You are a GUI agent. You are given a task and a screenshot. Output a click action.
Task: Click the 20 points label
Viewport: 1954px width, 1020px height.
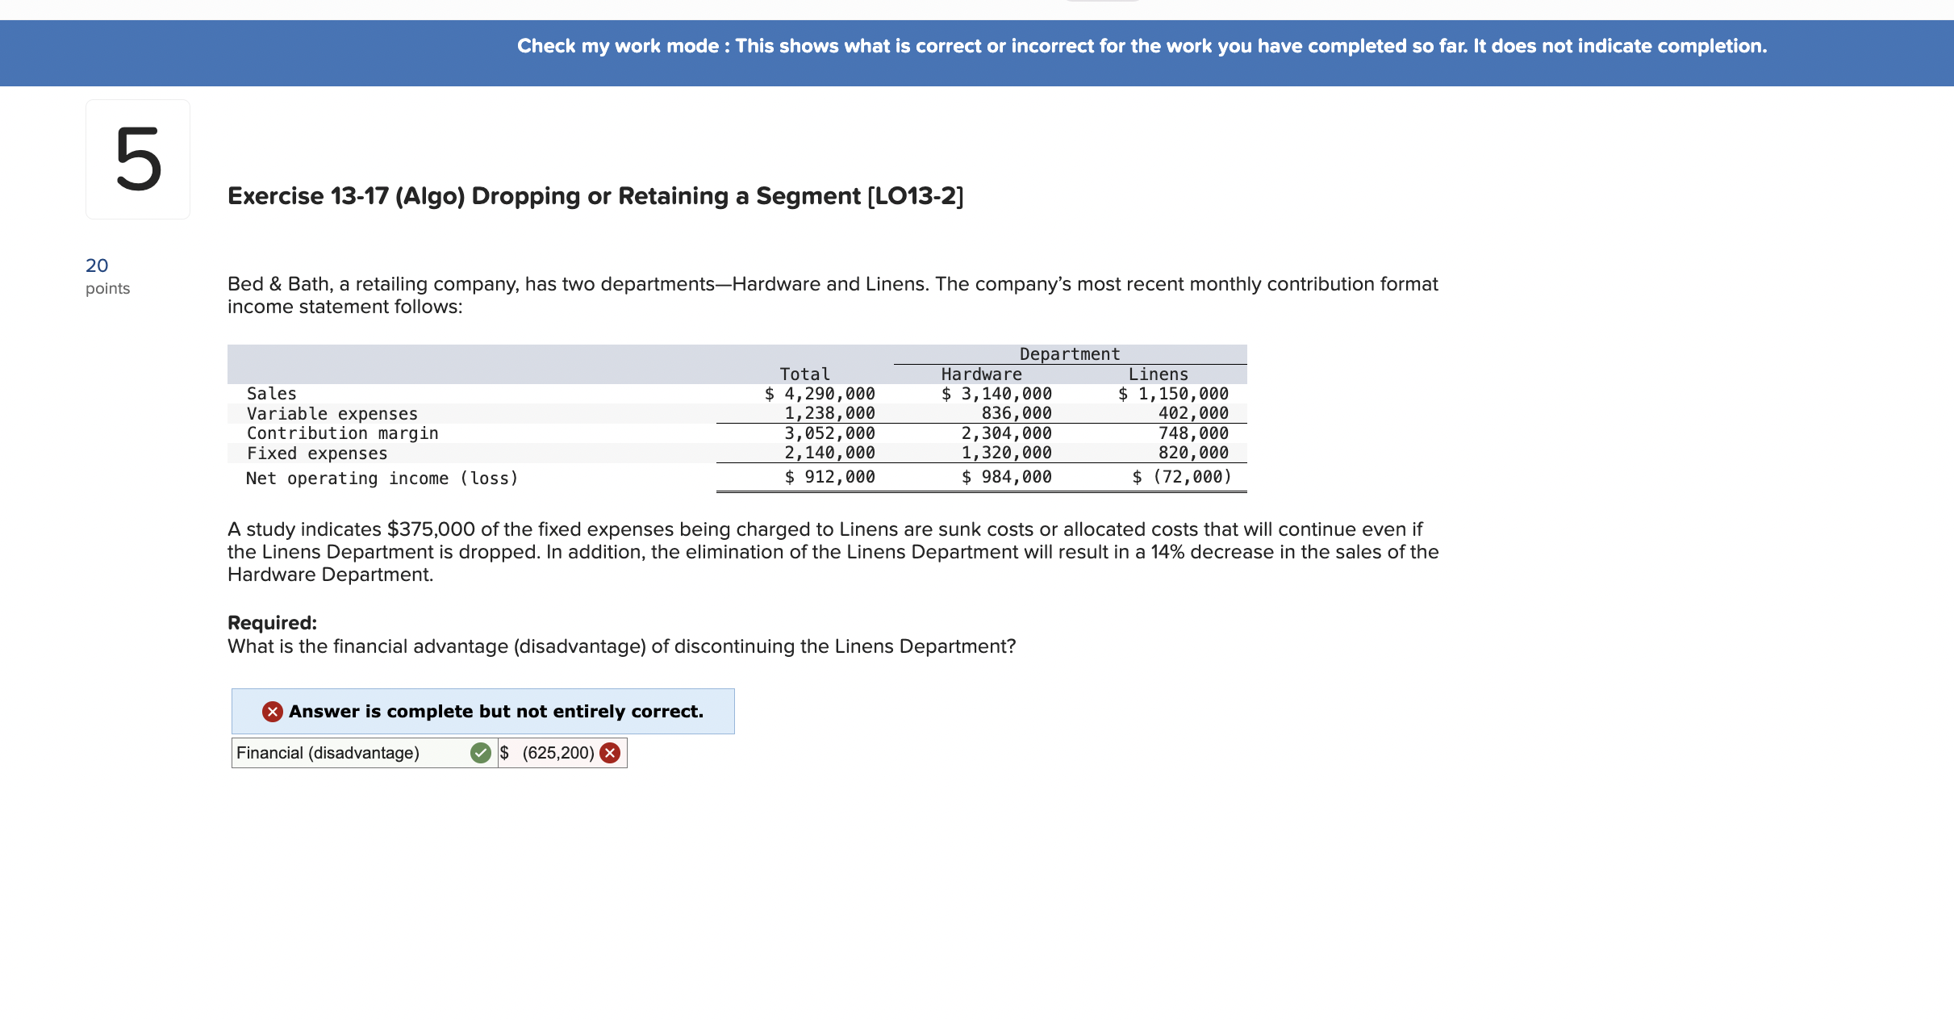(106, 276)
